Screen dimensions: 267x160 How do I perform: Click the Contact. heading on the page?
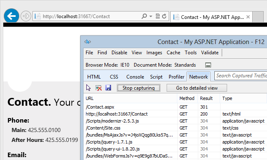29,102
